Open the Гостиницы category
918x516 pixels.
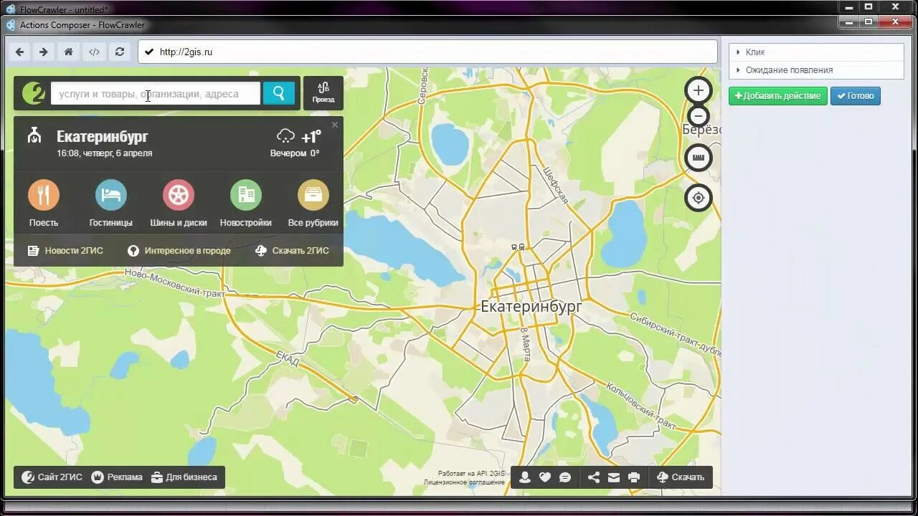pos(111,204)
